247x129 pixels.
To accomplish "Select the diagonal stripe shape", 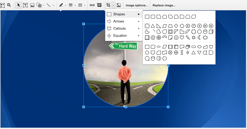I will pos(188,32).
